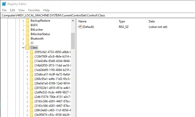Click the registry path address bar
Image resolution: width=195 pixels, height=117 pixels.
(x=98, y=15)
